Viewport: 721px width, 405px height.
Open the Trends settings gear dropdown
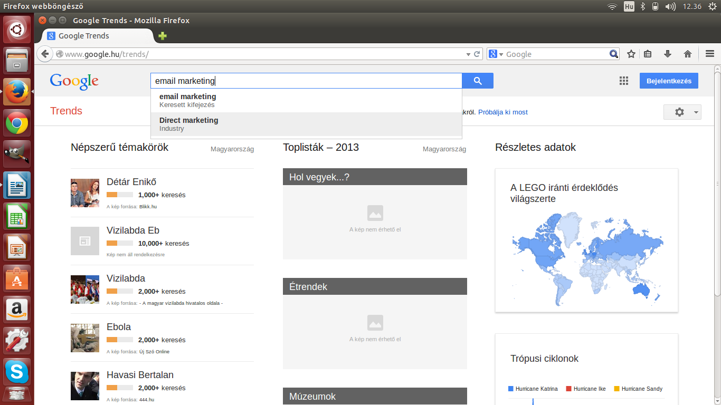point(682,112)
